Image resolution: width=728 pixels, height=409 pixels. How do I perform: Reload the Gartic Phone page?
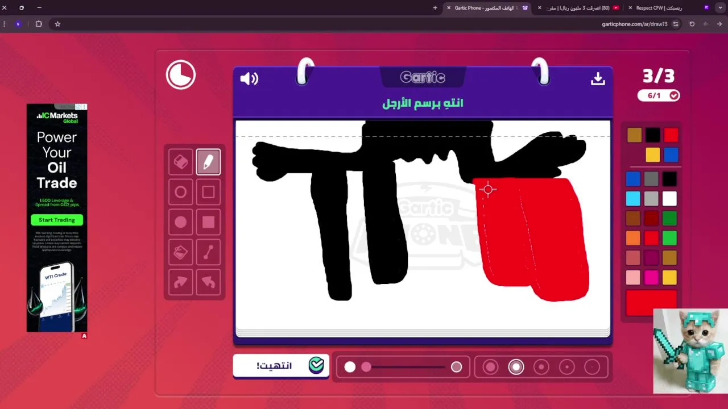pos(692,24)
